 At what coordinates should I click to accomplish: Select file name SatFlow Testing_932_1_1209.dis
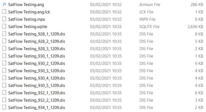pos(36,93)
